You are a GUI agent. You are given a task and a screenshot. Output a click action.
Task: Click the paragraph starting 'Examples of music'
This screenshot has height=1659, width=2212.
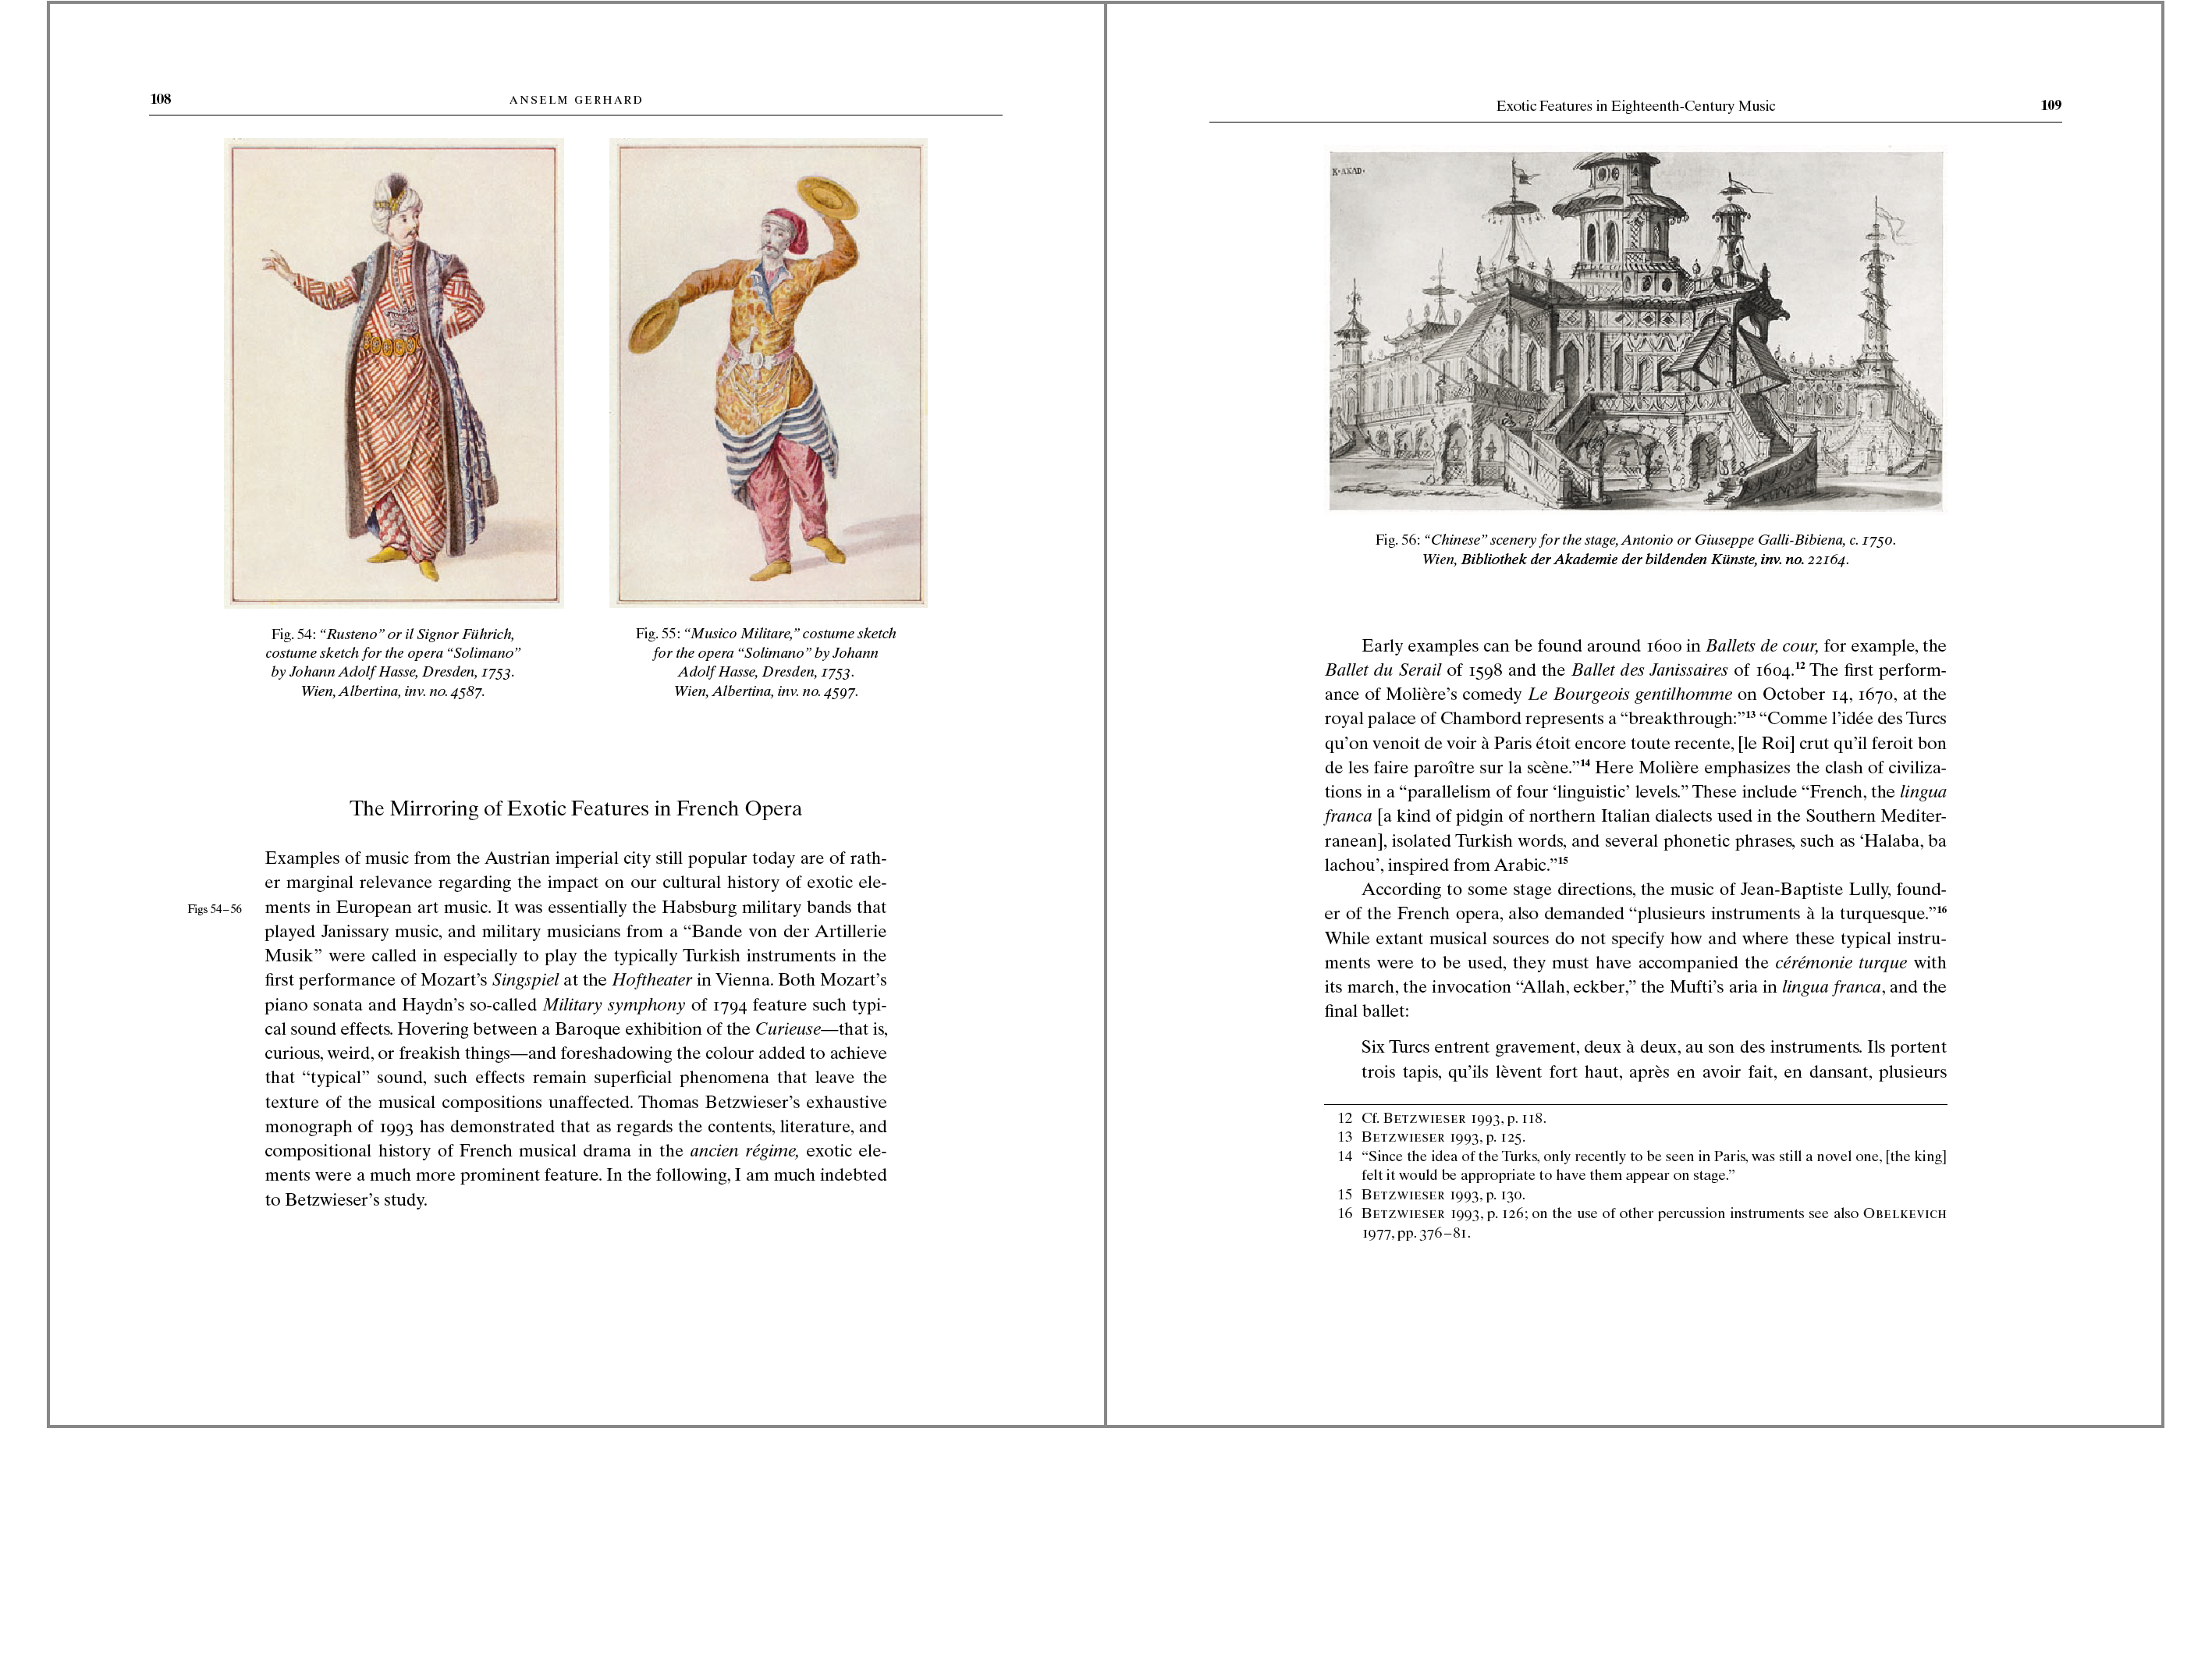pyautogui.click(x=575, y=1028)
